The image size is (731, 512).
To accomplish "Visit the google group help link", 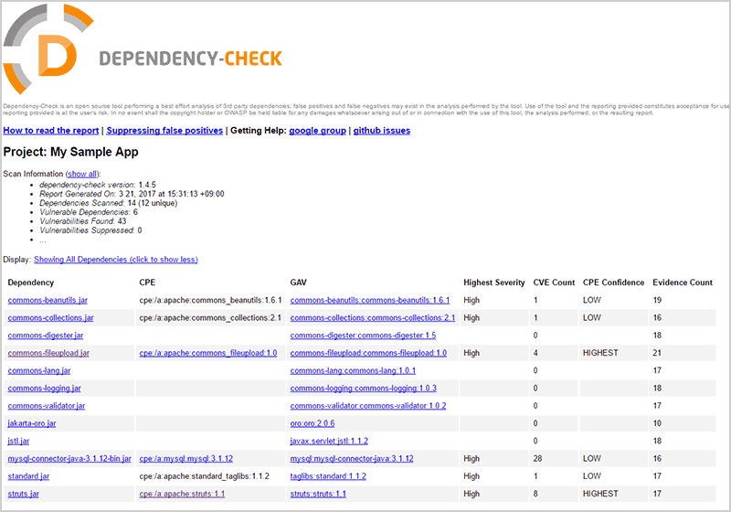I will point(317,131).
